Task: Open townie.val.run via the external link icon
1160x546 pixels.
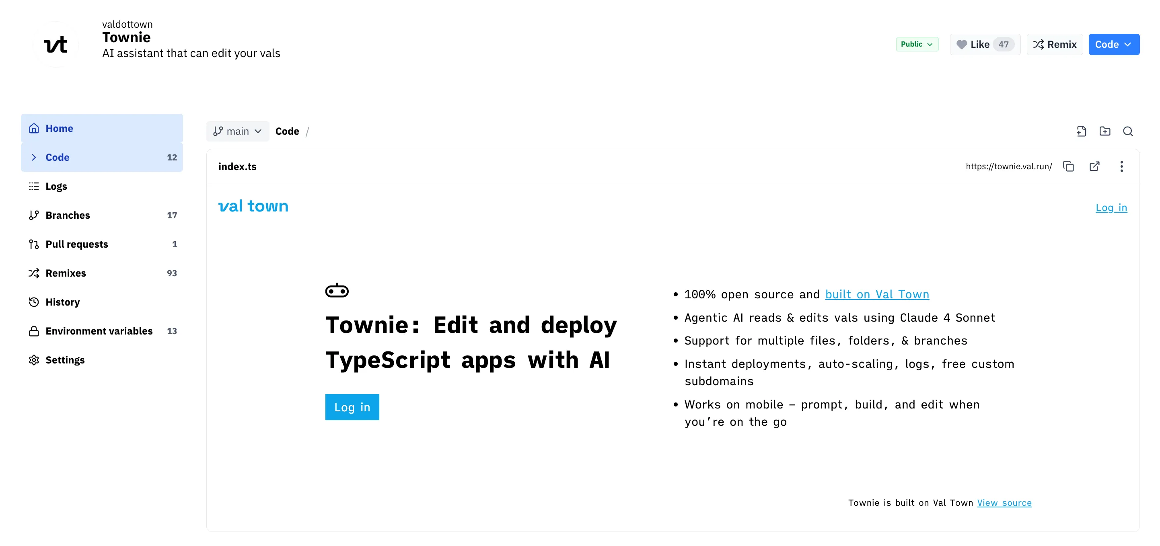Action: click(1095, 166)
